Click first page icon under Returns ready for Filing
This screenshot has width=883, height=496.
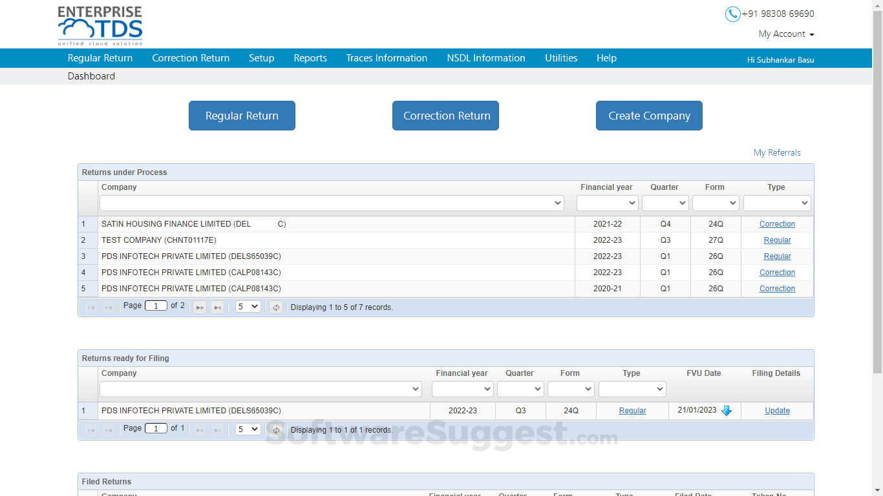(90, 429)
